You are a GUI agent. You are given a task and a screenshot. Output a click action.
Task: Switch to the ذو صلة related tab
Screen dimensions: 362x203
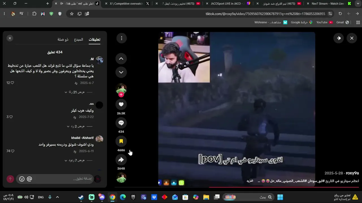click(x=63, y=39)
